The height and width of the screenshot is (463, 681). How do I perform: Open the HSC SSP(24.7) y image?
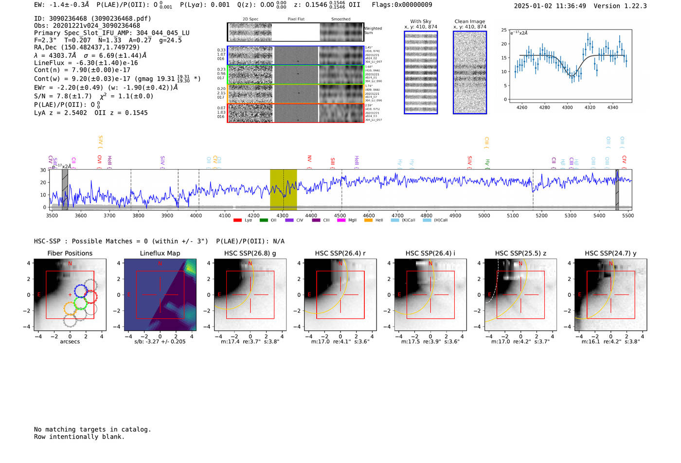point(611,294)
